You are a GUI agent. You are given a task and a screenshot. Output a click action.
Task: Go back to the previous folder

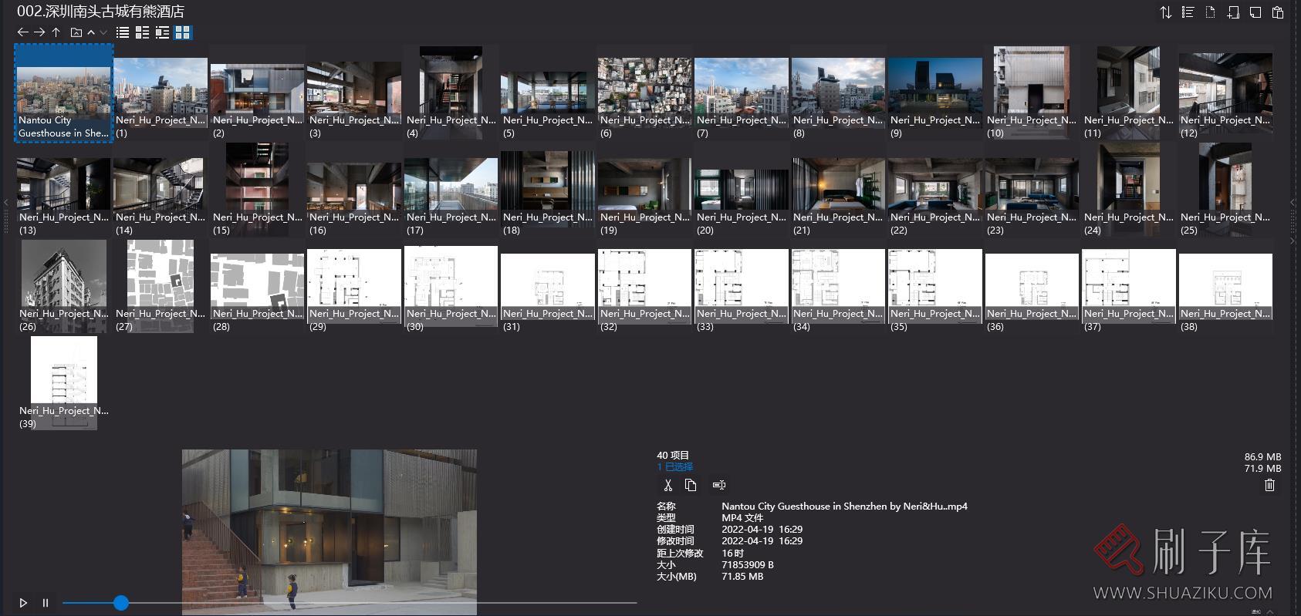click(22, 32)
